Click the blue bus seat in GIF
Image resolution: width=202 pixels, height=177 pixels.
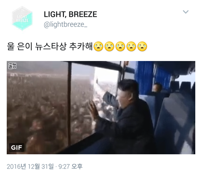174,123
